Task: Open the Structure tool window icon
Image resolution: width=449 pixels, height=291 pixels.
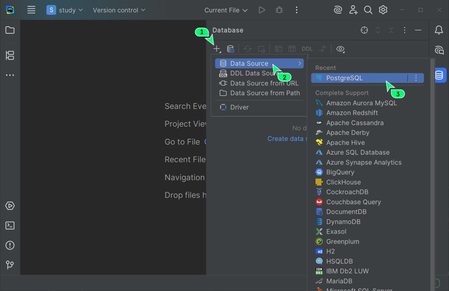Action: [10, 55]
